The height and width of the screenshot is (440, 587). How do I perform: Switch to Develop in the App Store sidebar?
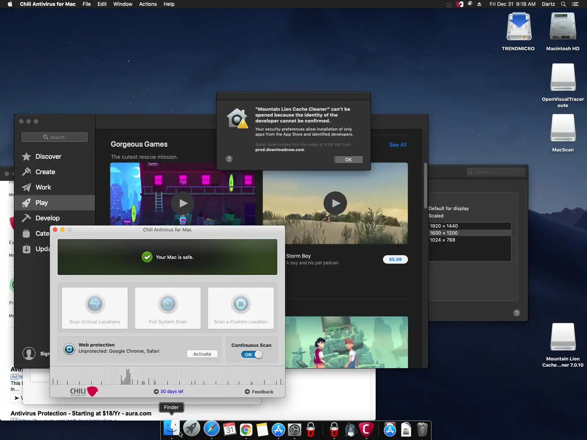pos(55,218)
